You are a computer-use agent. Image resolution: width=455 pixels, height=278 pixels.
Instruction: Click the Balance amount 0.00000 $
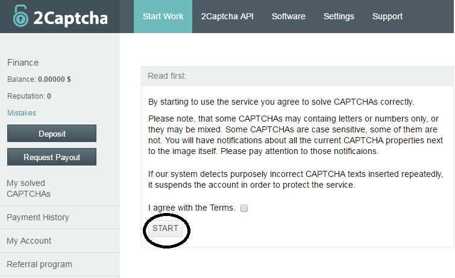pos(54,79)
